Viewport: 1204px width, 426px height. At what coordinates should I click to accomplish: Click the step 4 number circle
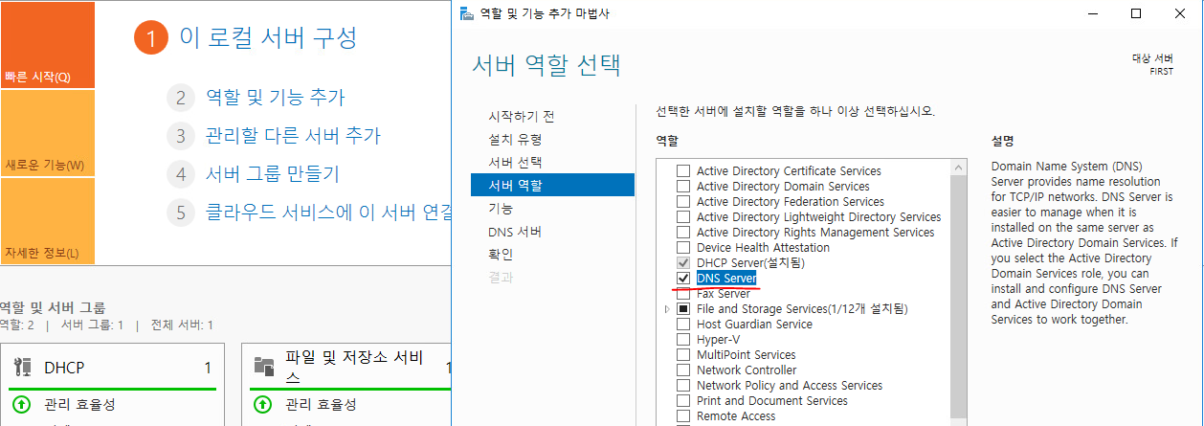pos(180,174)
